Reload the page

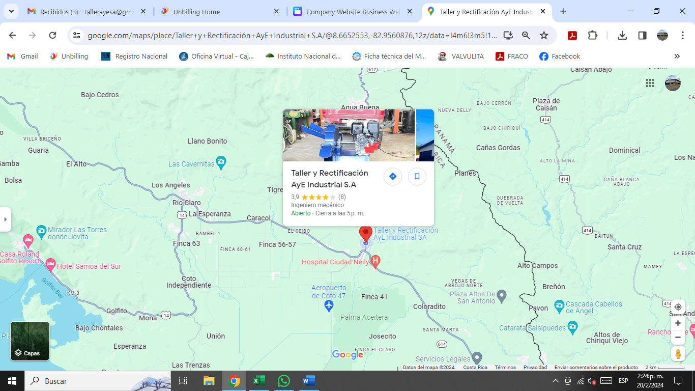pos(52,35)
